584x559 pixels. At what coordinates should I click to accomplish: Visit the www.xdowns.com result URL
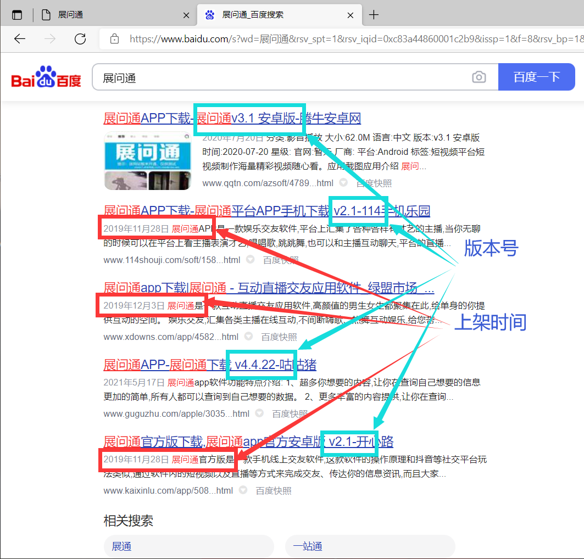pyautogui.click(x=171, y=337)
